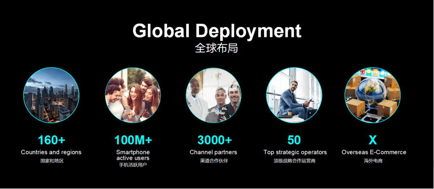
Task: Select the group of friends circular photo
Action: pos(133,95)
